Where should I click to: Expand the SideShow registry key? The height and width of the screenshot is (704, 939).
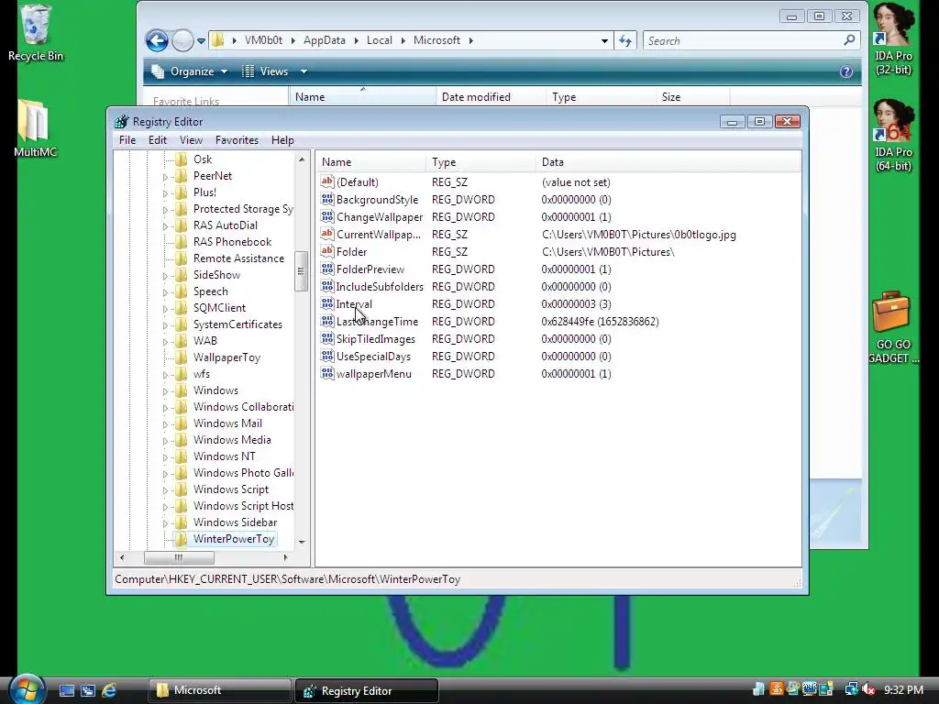[165, 276]
